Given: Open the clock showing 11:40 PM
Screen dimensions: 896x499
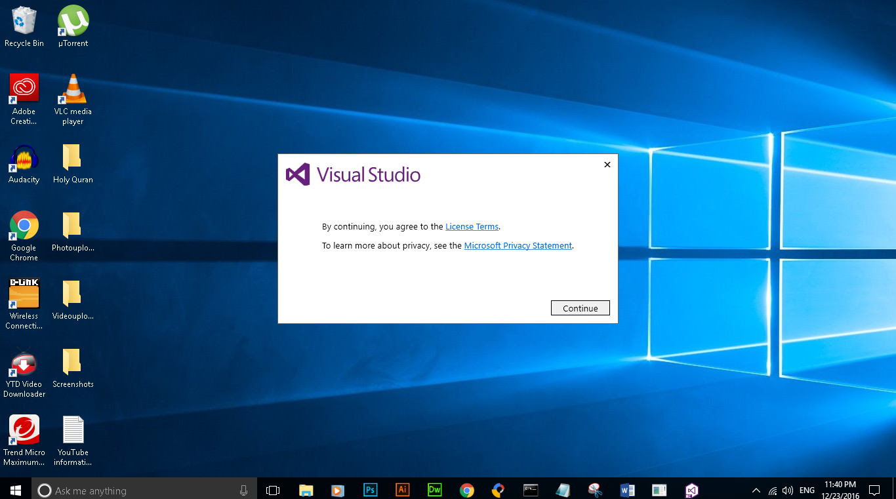Looking at the screenshot, I should click(x=840, y=490).
